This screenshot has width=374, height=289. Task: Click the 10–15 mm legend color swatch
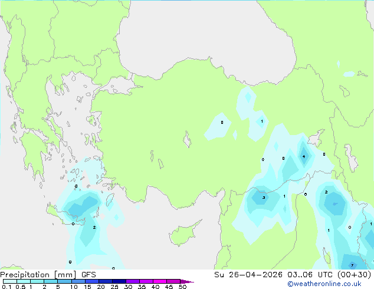click(78, 281)
